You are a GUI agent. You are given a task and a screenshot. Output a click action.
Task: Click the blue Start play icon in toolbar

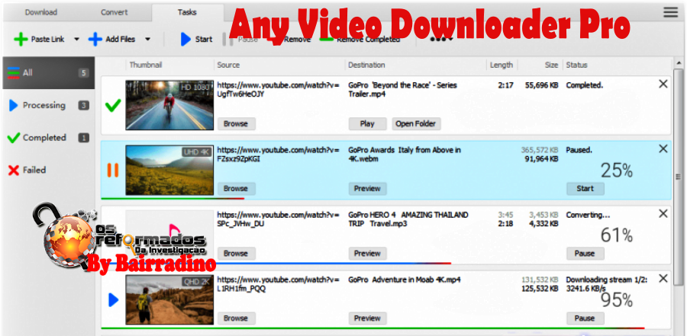(x=185, y=40)
